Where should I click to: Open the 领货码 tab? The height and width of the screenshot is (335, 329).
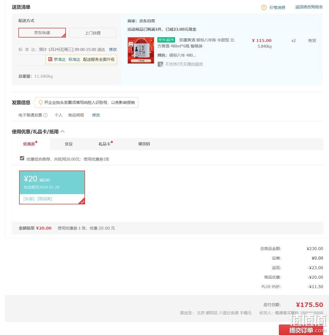[144, 144]
